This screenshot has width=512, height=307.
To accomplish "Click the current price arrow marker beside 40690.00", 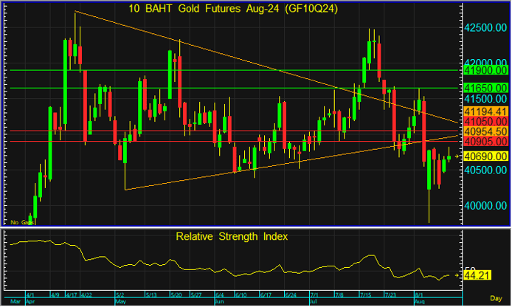I will pyautogui.click(x=459, y=156).
